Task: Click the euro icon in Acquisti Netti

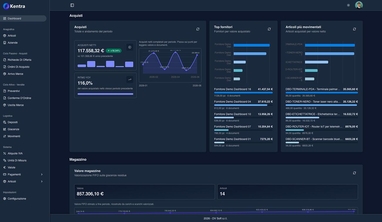Action: click(x=130, y=47)
